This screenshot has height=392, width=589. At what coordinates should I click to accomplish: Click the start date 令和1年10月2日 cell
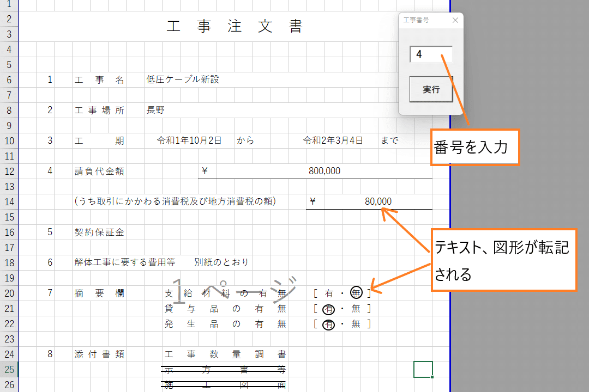click(189, 140)
